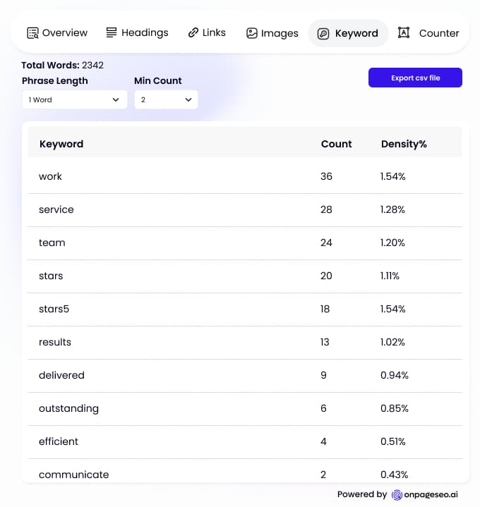The image size is (480, 507).
Task: Click the Phrase Length chevron arrow
Action: [x=116, y=99]
